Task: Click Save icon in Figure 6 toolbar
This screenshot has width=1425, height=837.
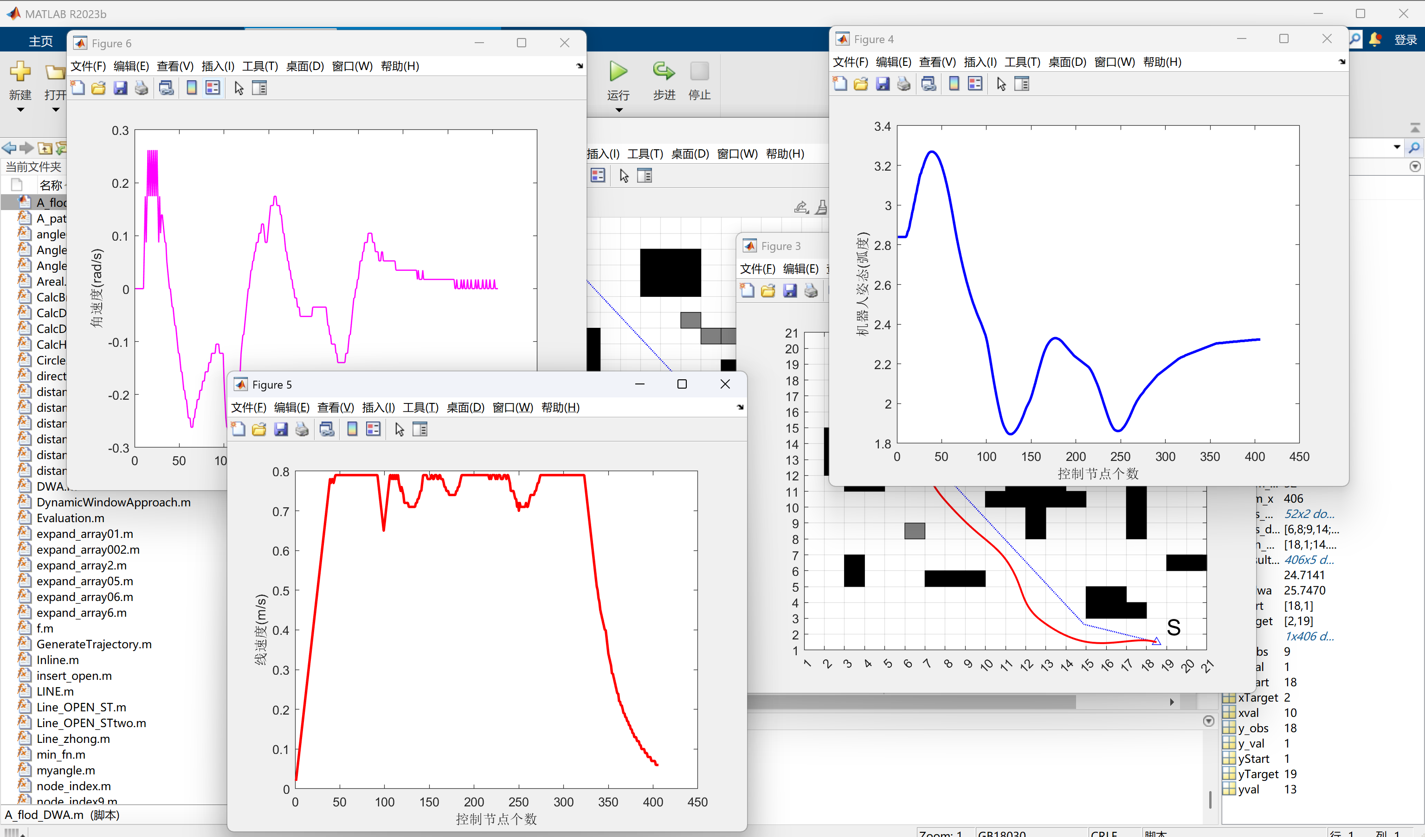Action: pyautogui.click(x=120, y=88)
